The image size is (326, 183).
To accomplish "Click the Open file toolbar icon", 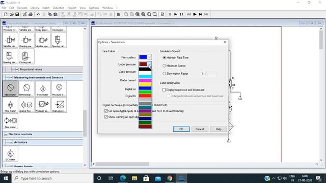I will tap(11, 14).
